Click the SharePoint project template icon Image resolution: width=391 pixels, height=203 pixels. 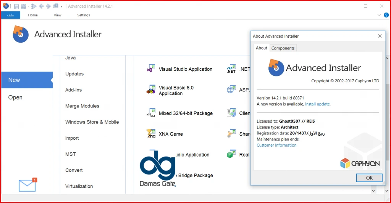(x=231, y=133)
